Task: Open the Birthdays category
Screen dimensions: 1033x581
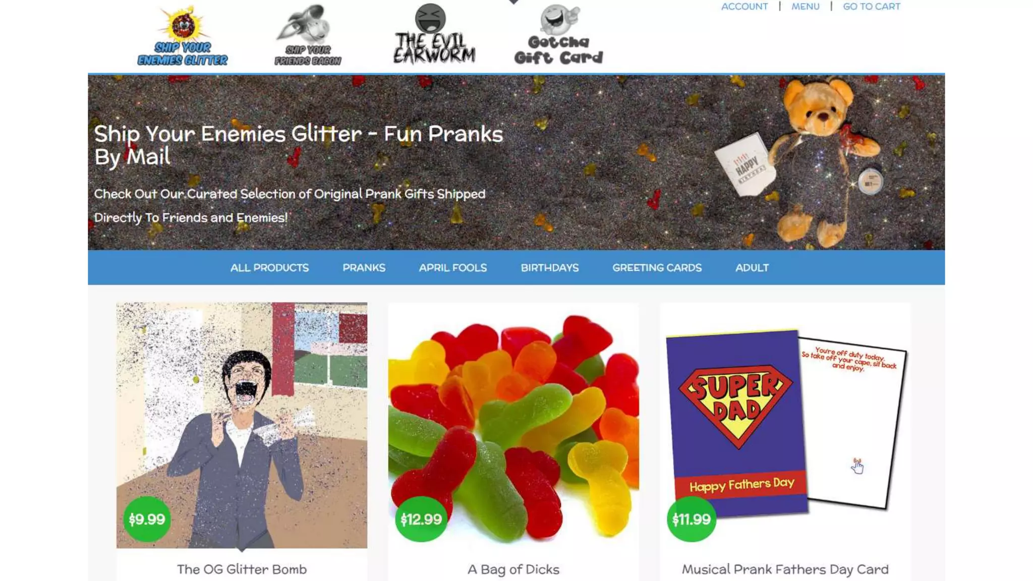Action: pos(549,268)
